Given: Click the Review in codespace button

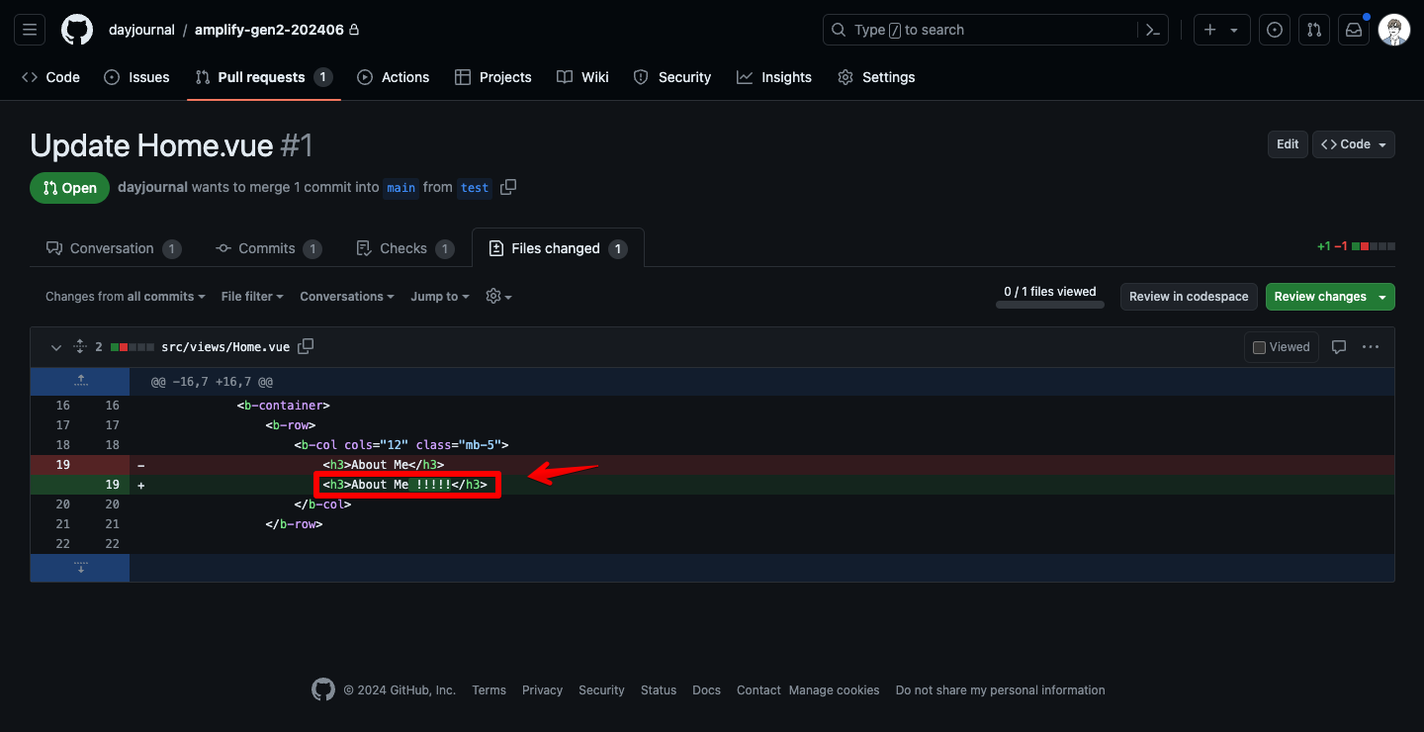Looking at the screenshot, I should click(x=1189, y=297).
